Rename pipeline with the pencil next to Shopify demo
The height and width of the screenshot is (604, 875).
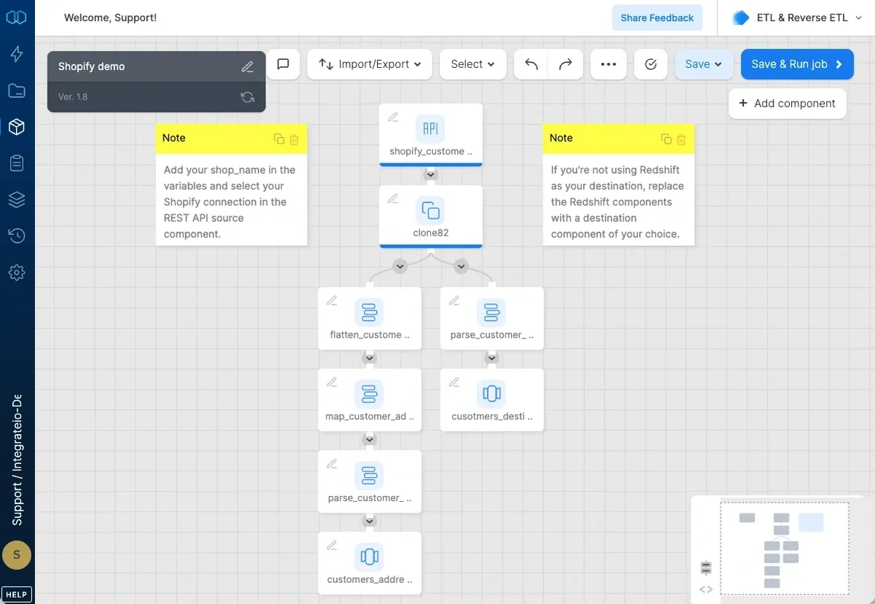(x=247, y=66)
